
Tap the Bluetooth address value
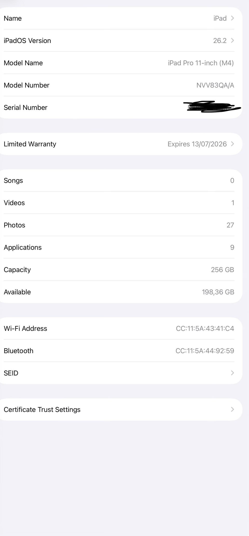pyautogui.click(x=205, y=351)
